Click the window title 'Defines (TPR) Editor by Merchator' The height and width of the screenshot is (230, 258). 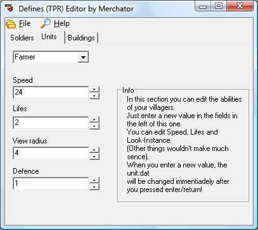76,9
